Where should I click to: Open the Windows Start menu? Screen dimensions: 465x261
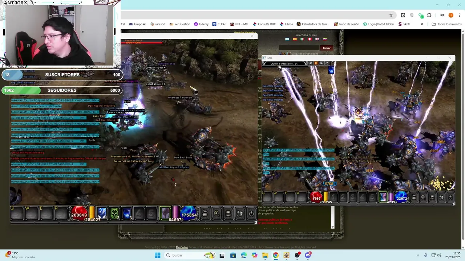pos(157,255)
